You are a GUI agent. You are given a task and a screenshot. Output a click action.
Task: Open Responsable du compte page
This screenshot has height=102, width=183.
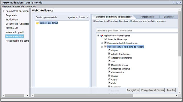18,41
